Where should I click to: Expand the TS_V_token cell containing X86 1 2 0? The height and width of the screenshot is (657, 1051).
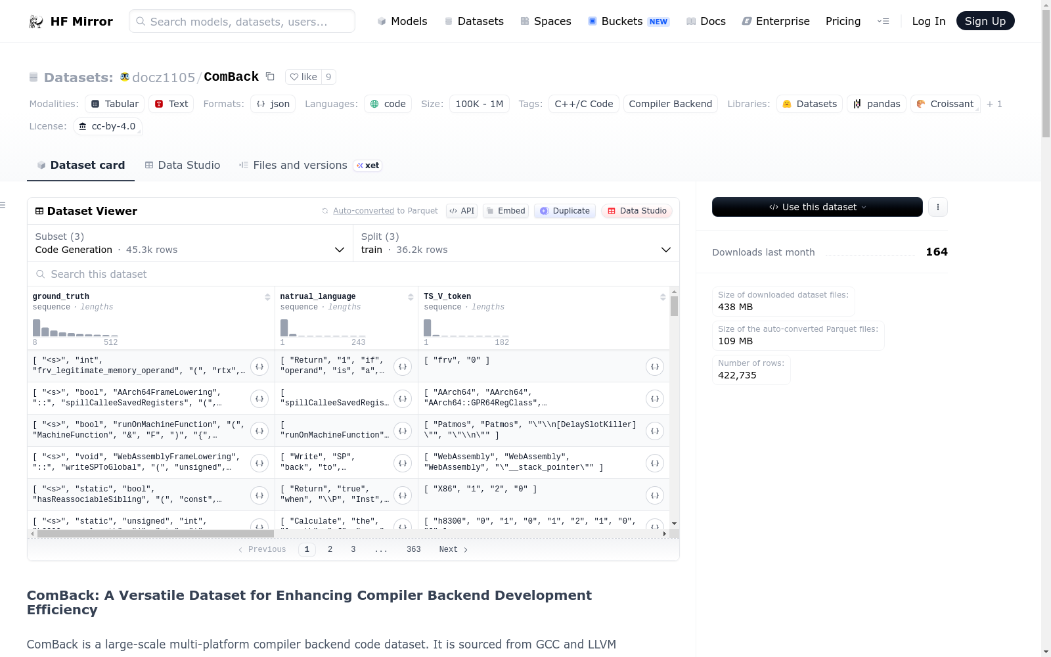pyautogui.click(x=655, y=495)
